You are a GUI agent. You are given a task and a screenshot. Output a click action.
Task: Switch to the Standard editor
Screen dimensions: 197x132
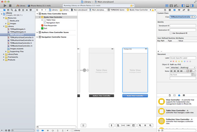pyautogui.click(x=167, y=6)
